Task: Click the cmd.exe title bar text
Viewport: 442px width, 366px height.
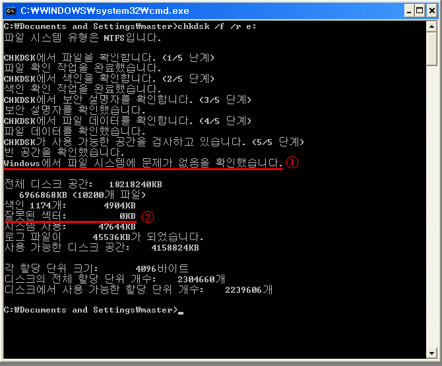Action: tap(105, 11)
